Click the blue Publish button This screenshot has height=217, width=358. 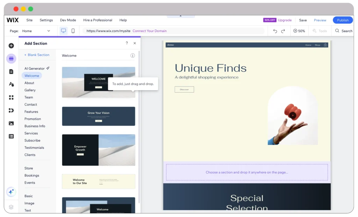pos(342,20)
